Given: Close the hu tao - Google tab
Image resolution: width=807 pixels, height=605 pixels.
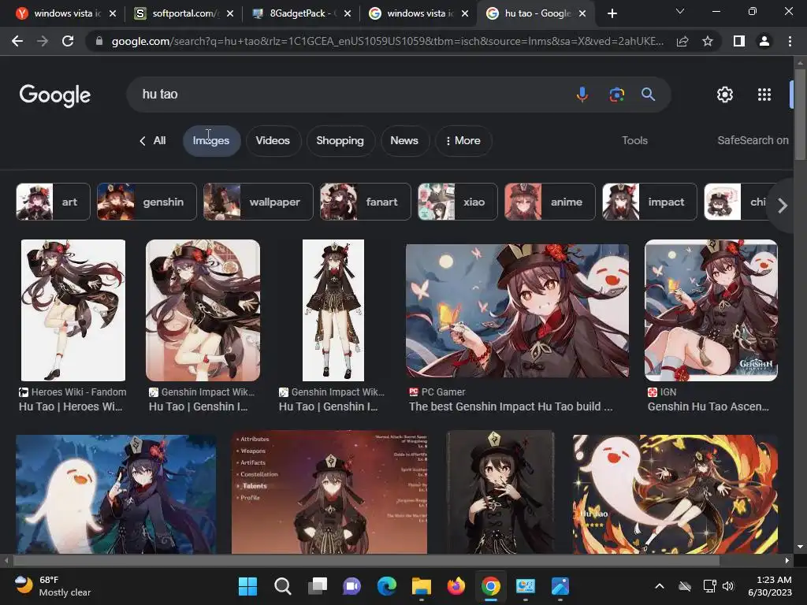Looking at the screenshot, I should (582, 13).
